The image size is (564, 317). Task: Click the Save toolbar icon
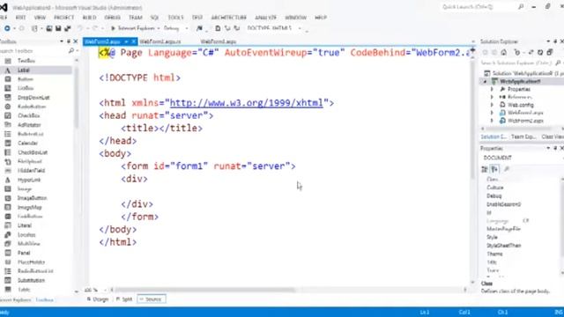coord(58,28)
